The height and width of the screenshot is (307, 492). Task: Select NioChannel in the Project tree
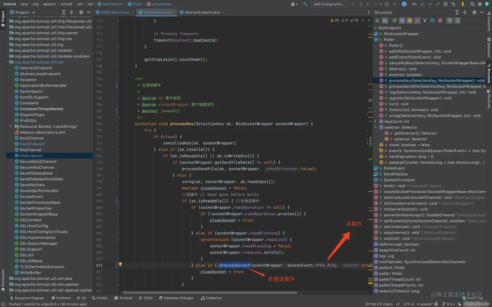(x=31, y=150)
